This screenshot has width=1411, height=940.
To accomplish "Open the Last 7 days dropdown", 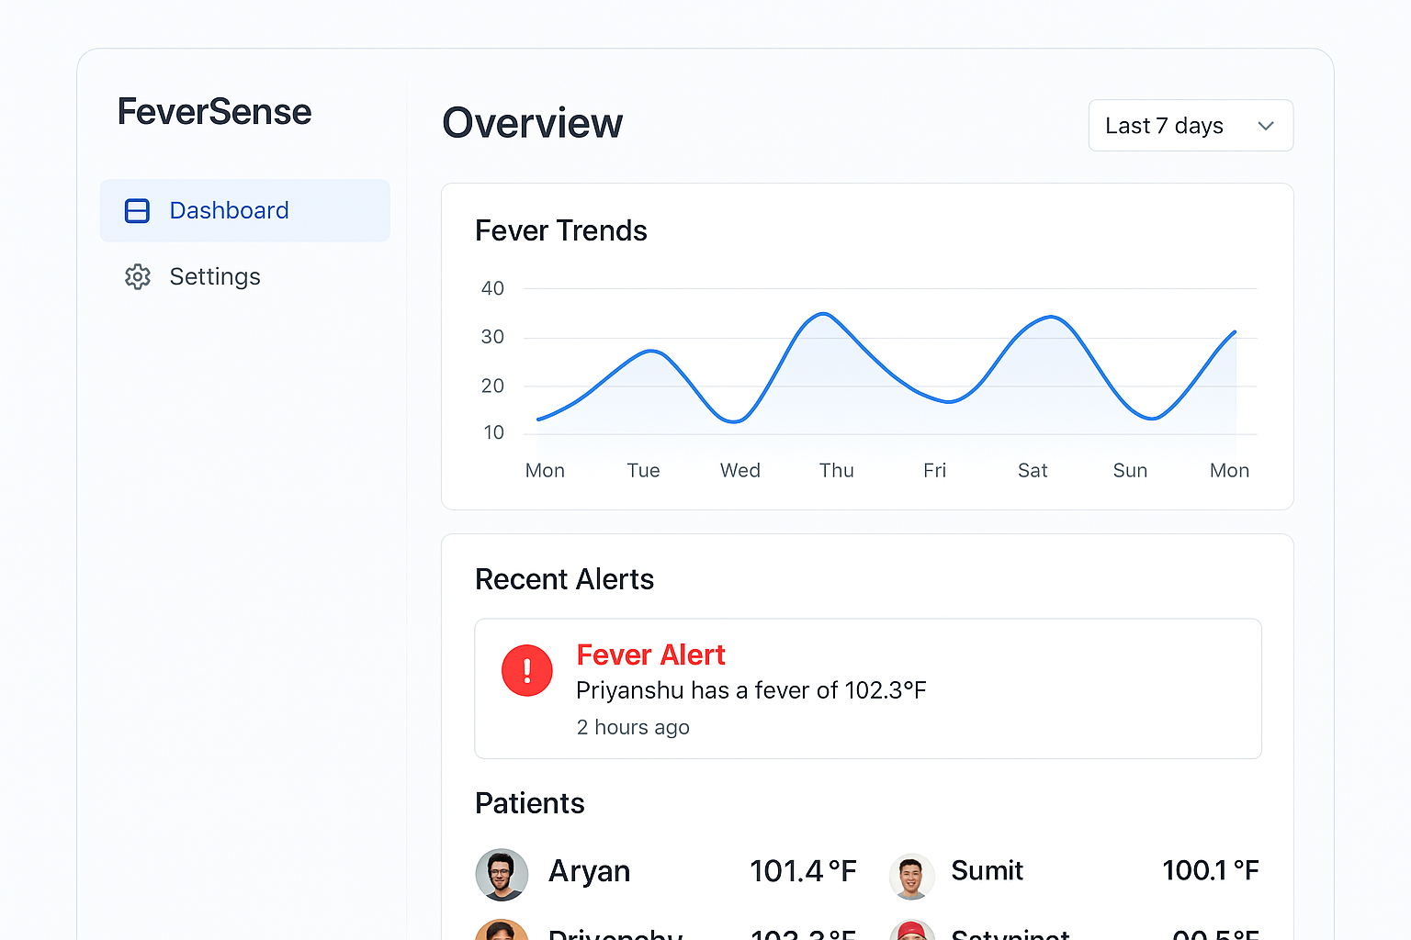I will pyautogui.click(x=1191, y=126).
